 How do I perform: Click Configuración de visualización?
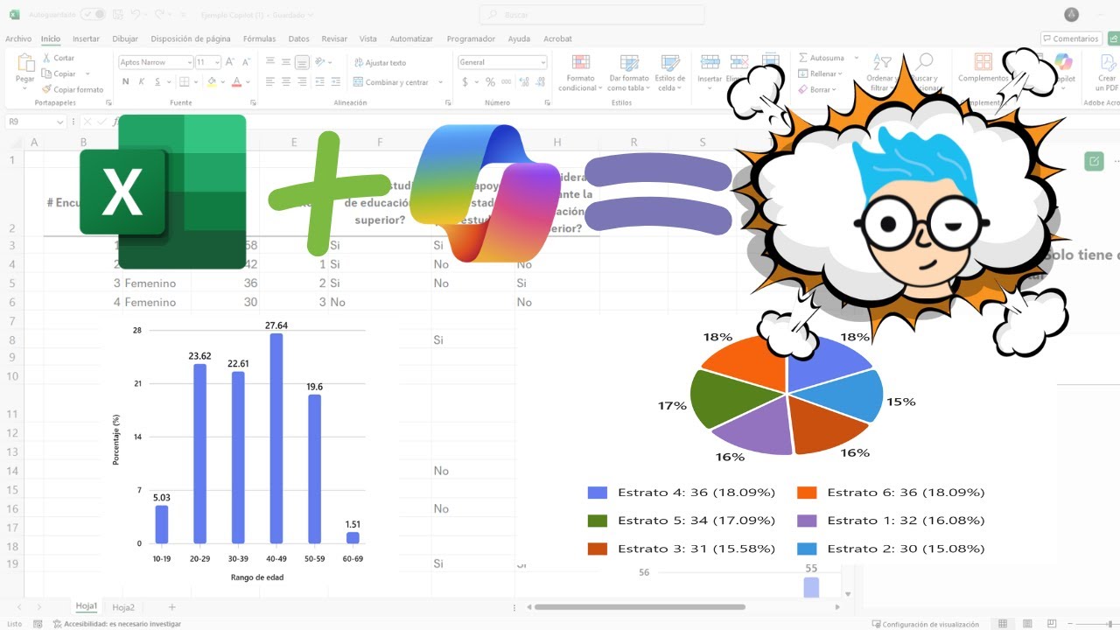[926, 624]
